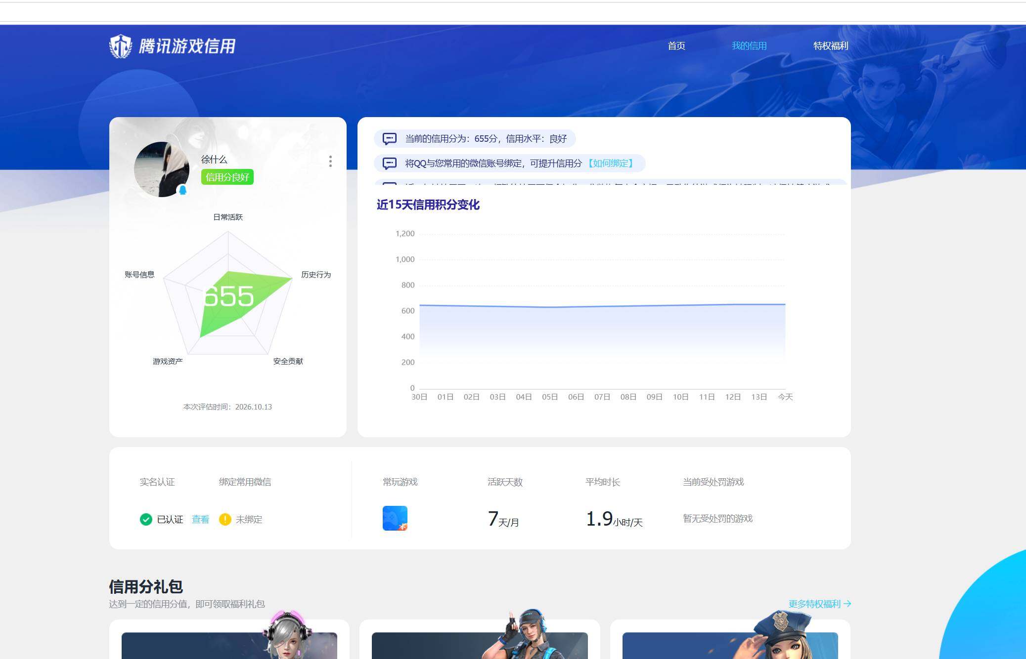This screenshot has width=1026, height=659.
Task: Open the 常玩游戏 game icon
Action: click(395, 518)
